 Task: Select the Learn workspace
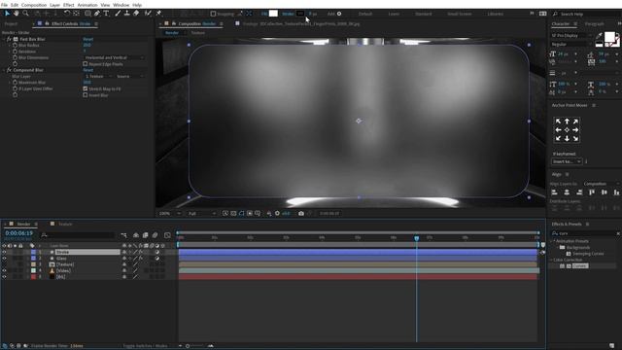(394, 14)
